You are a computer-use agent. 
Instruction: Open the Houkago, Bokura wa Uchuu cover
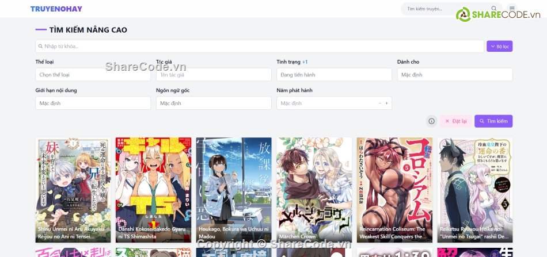tap(234, 190)
